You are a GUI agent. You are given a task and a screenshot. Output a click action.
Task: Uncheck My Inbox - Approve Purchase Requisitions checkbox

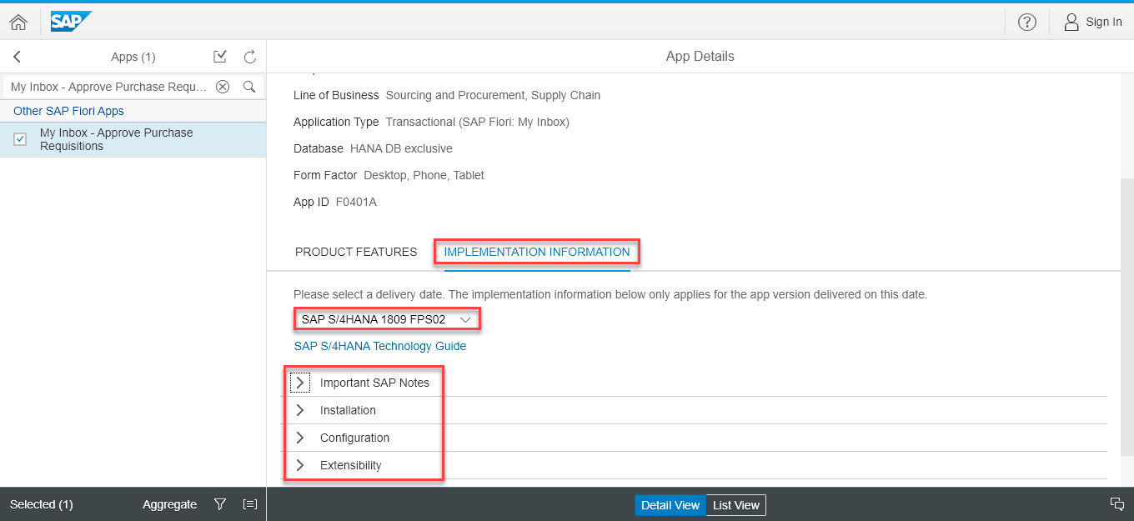[21, 139]
